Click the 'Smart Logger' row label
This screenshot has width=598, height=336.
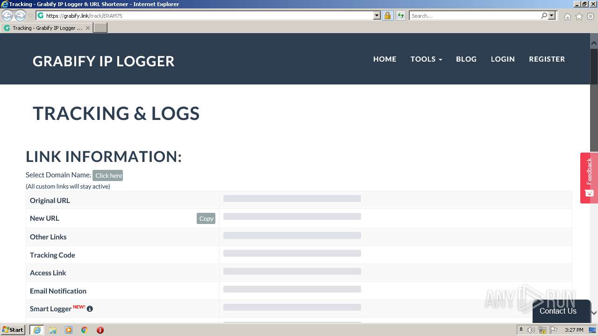[50, 309]
